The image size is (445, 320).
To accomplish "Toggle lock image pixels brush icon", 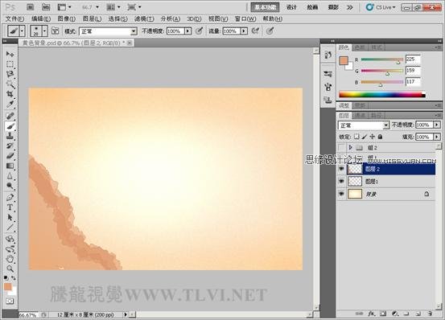I will [x=365, y=137].
